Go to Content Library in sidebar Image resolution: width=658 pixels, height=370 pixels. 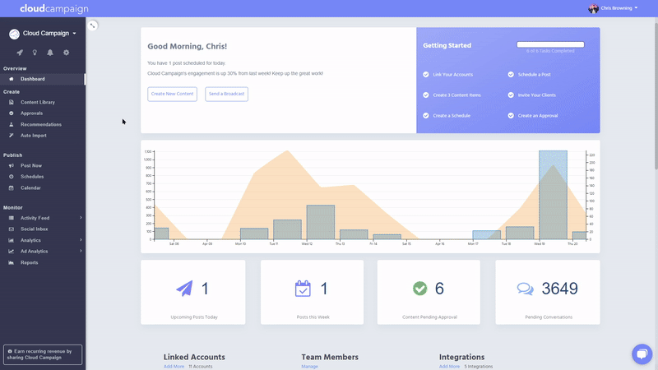click(37, 102)
